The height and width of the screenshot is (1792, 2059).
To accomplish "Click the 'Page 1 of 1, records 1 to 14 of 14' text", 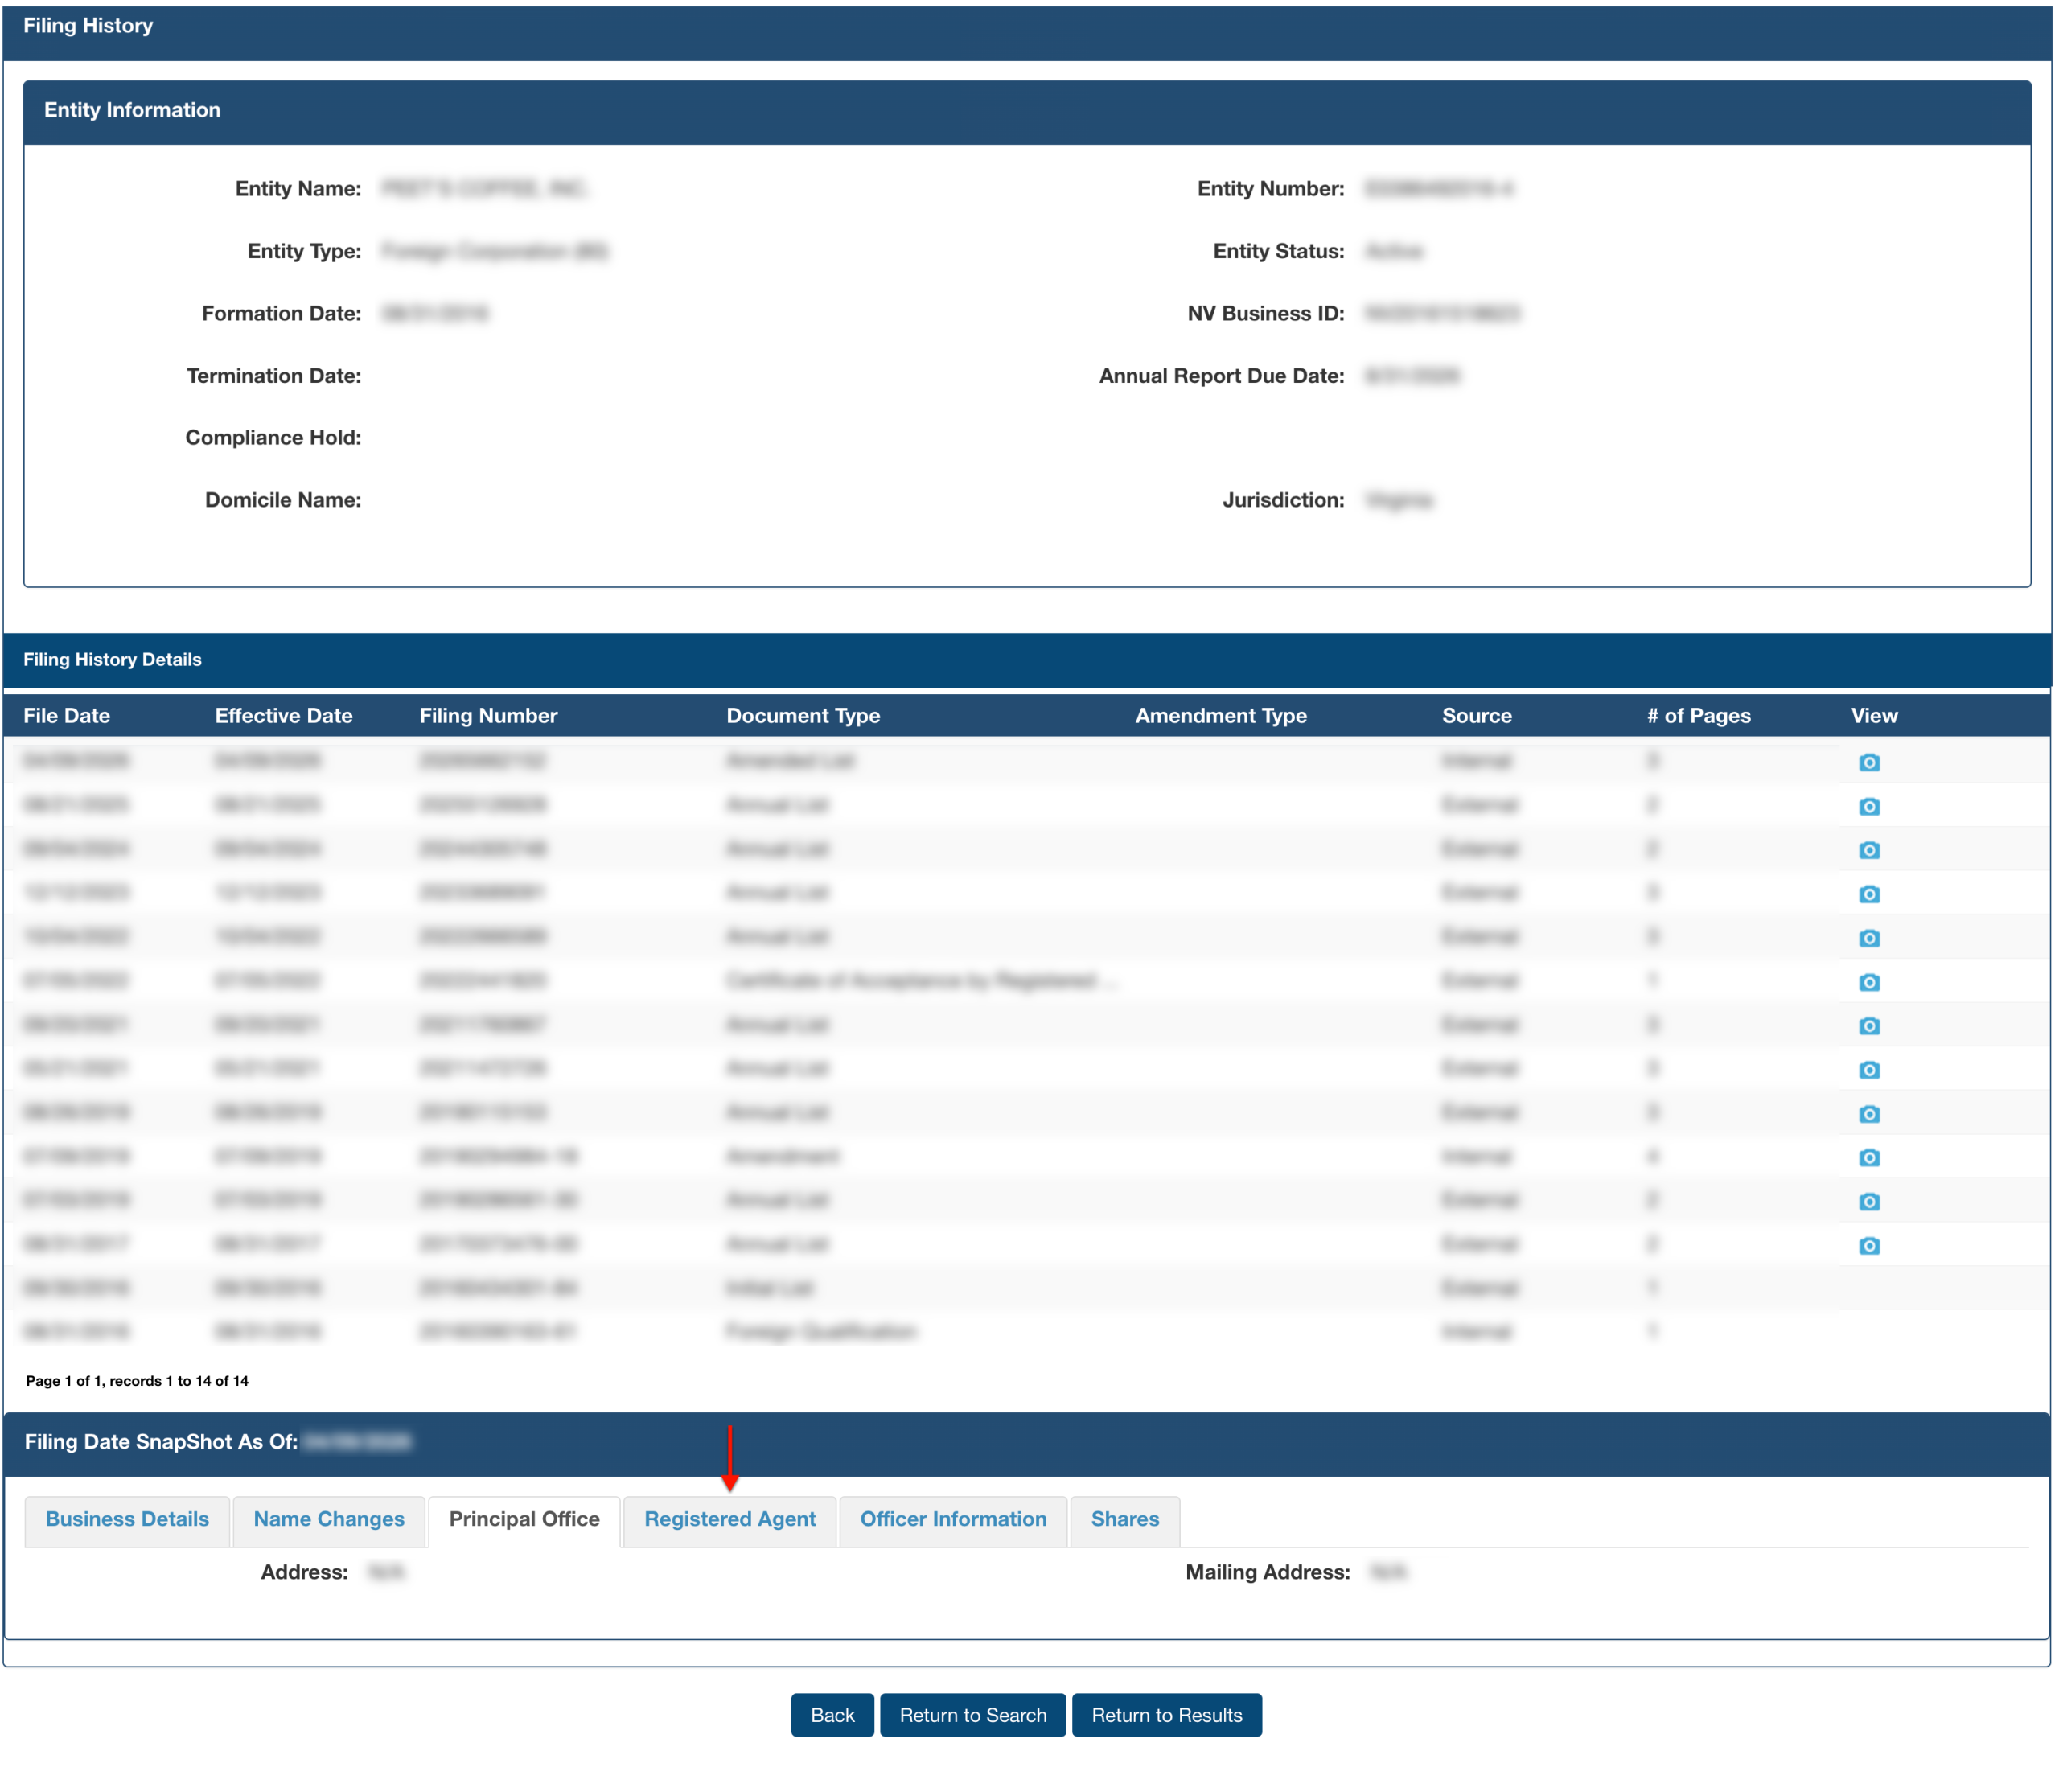I will [137, 1381].
